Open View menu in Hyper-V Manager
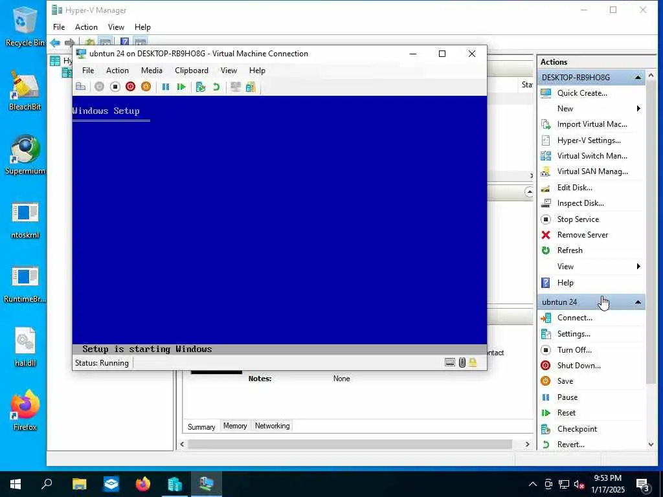This screenshot has width=663, height=497. point(116,27)
